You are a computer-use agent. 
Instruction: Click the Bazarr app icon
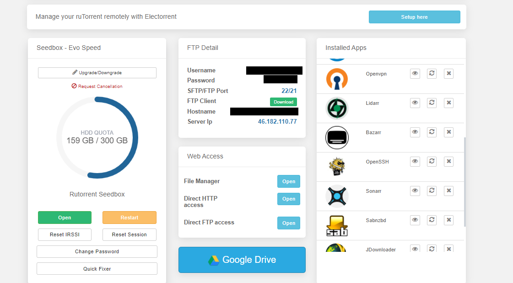(337, 137)
